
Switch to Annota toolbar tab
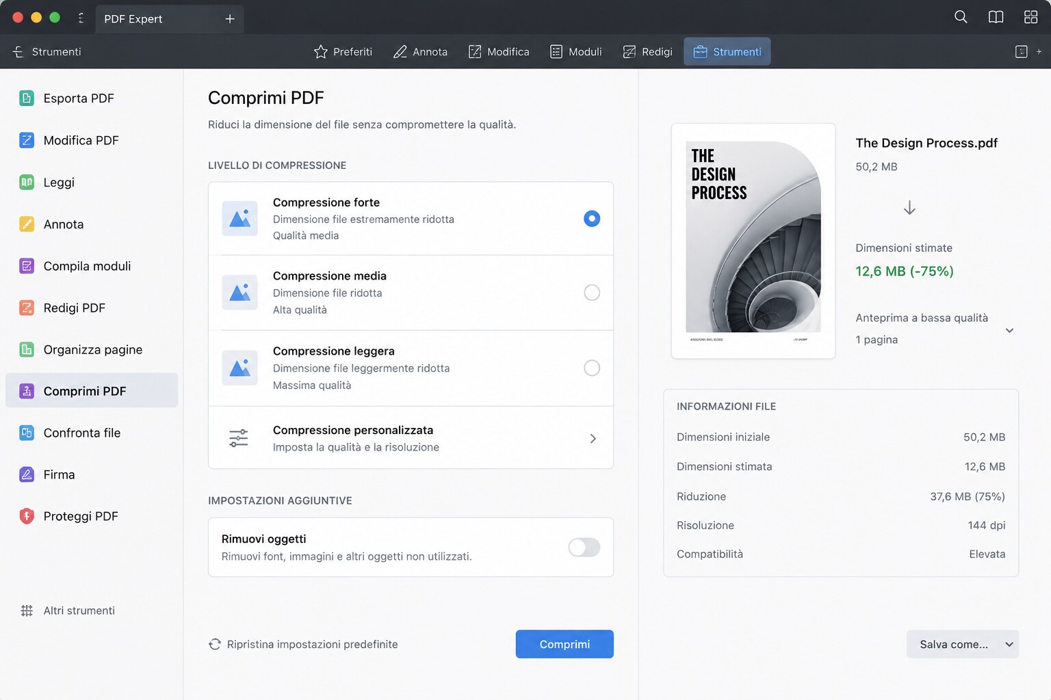click(x=420, y=52)
